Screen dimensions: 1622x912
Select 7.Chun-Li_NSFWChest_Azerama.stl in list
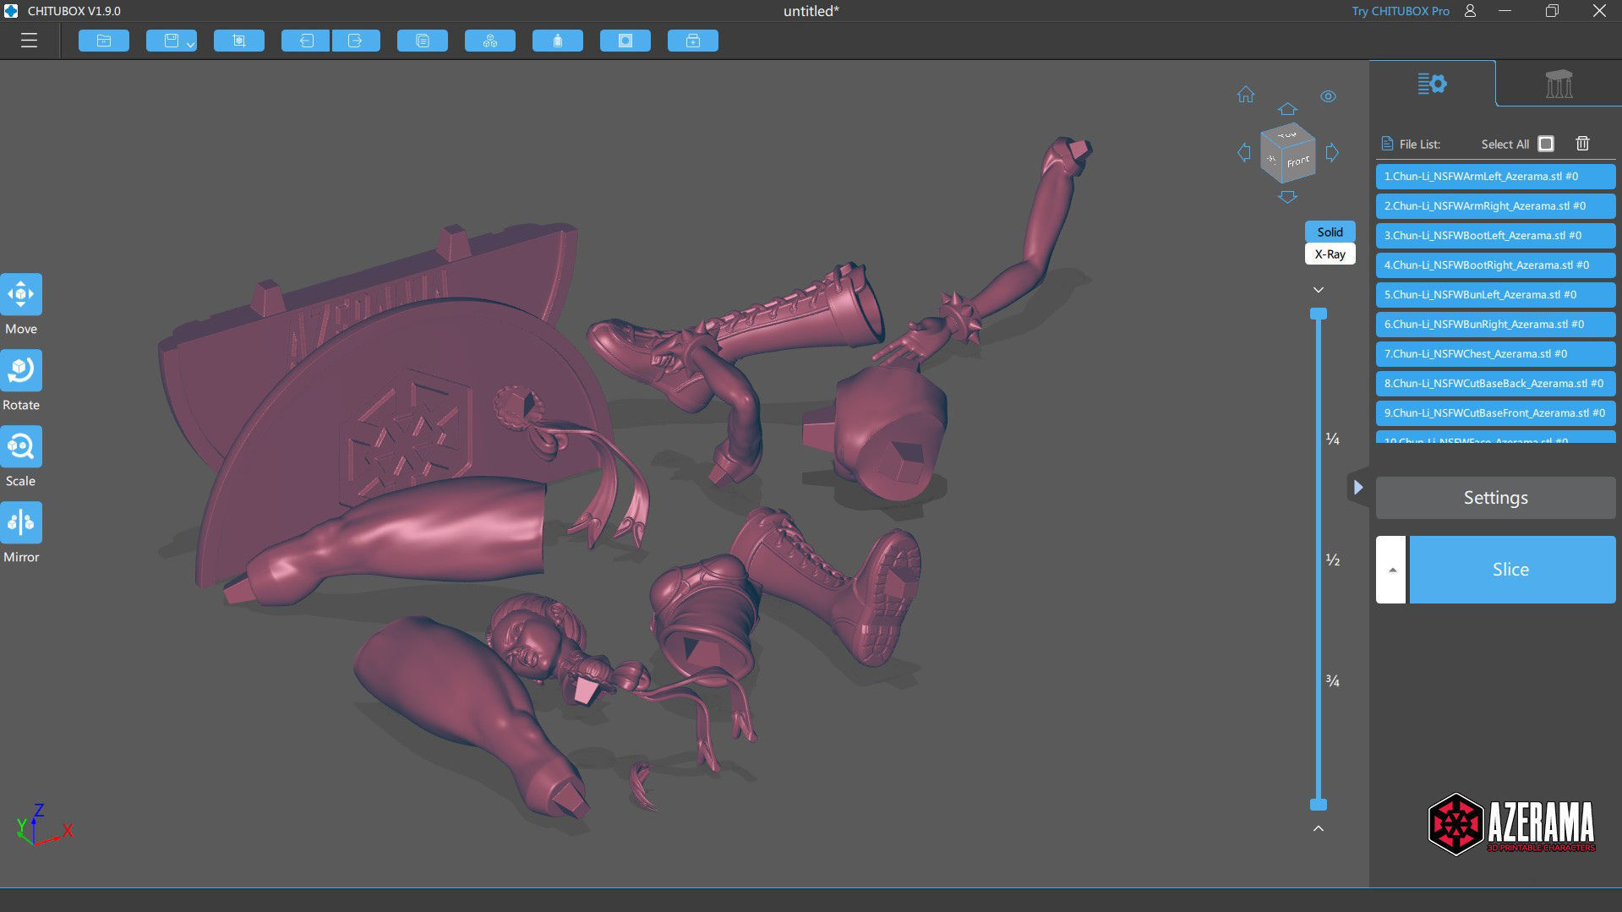1495,354
